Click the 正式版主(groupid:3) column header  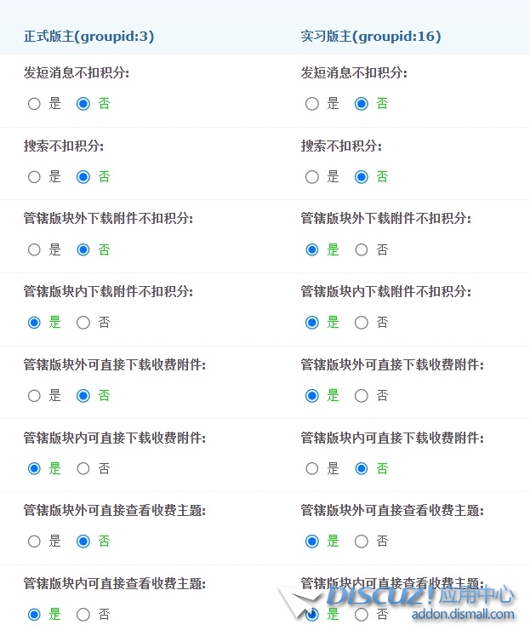[x=88, y=37]
